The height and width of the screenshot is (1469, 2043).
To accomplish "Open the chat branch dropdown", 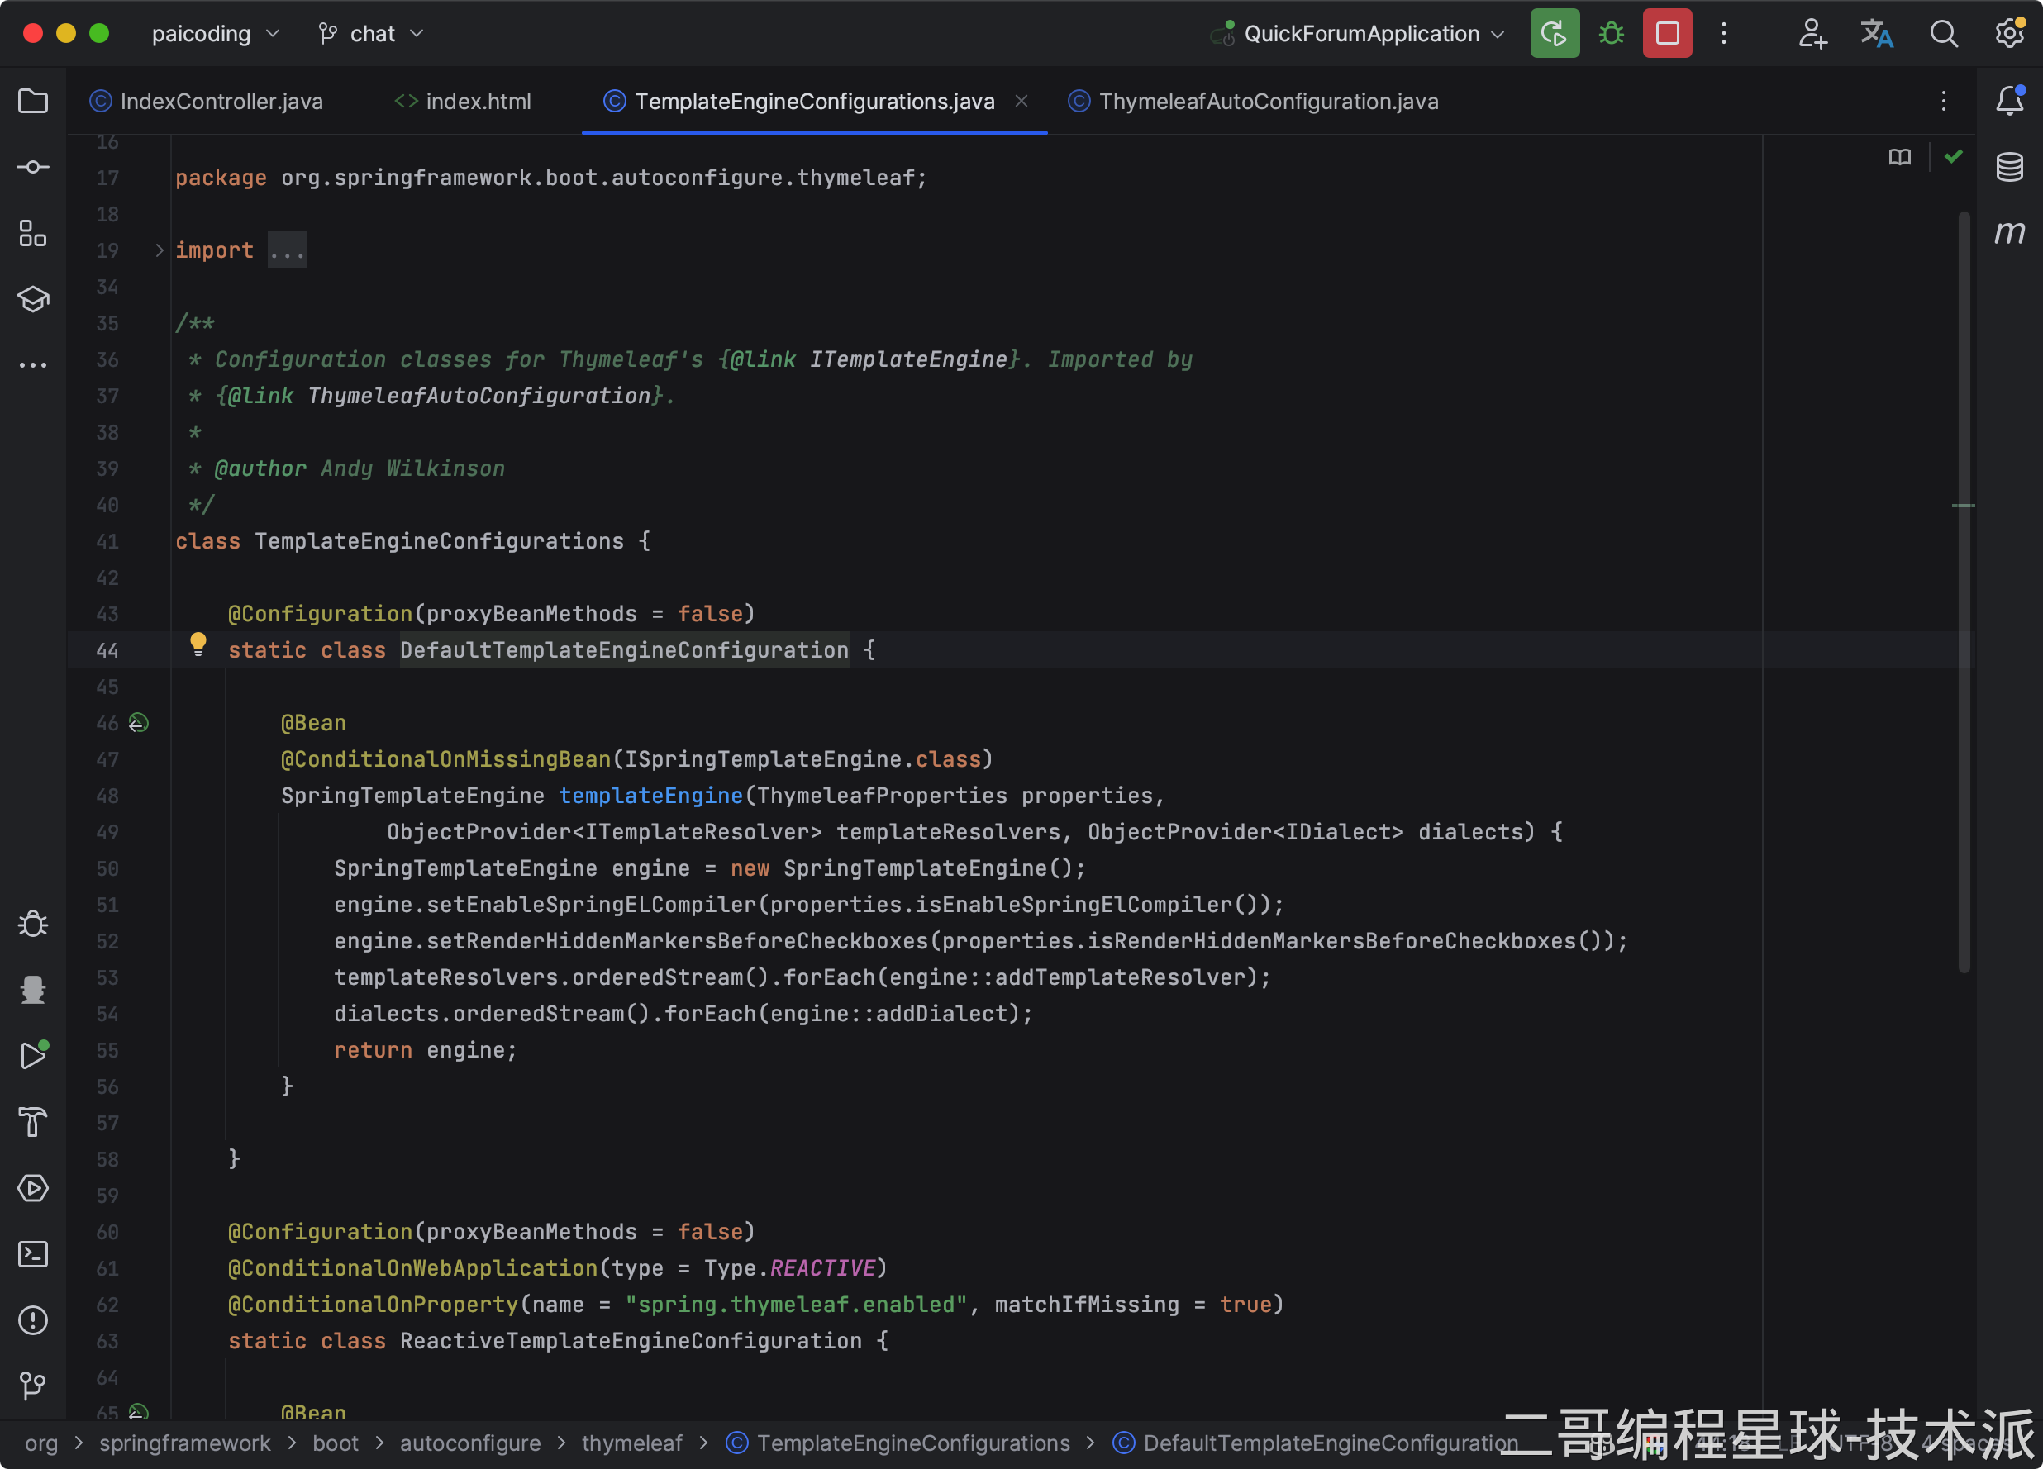I will (371, 34).
